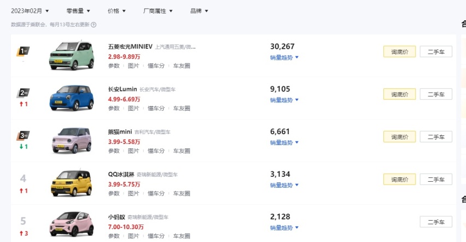View 参数 for 长安Lumin
Screen dimensions: 466x242
[x=114, y=108]
